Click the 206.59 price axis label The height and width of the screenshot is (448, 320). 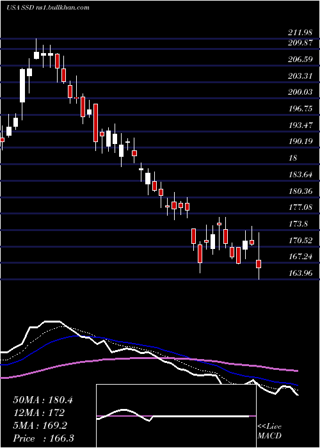(300, 60)
